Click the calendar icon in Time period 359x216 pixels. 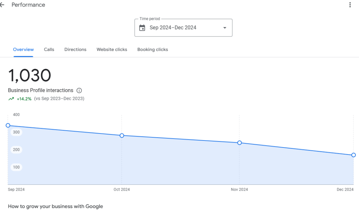tap(142, 28)
